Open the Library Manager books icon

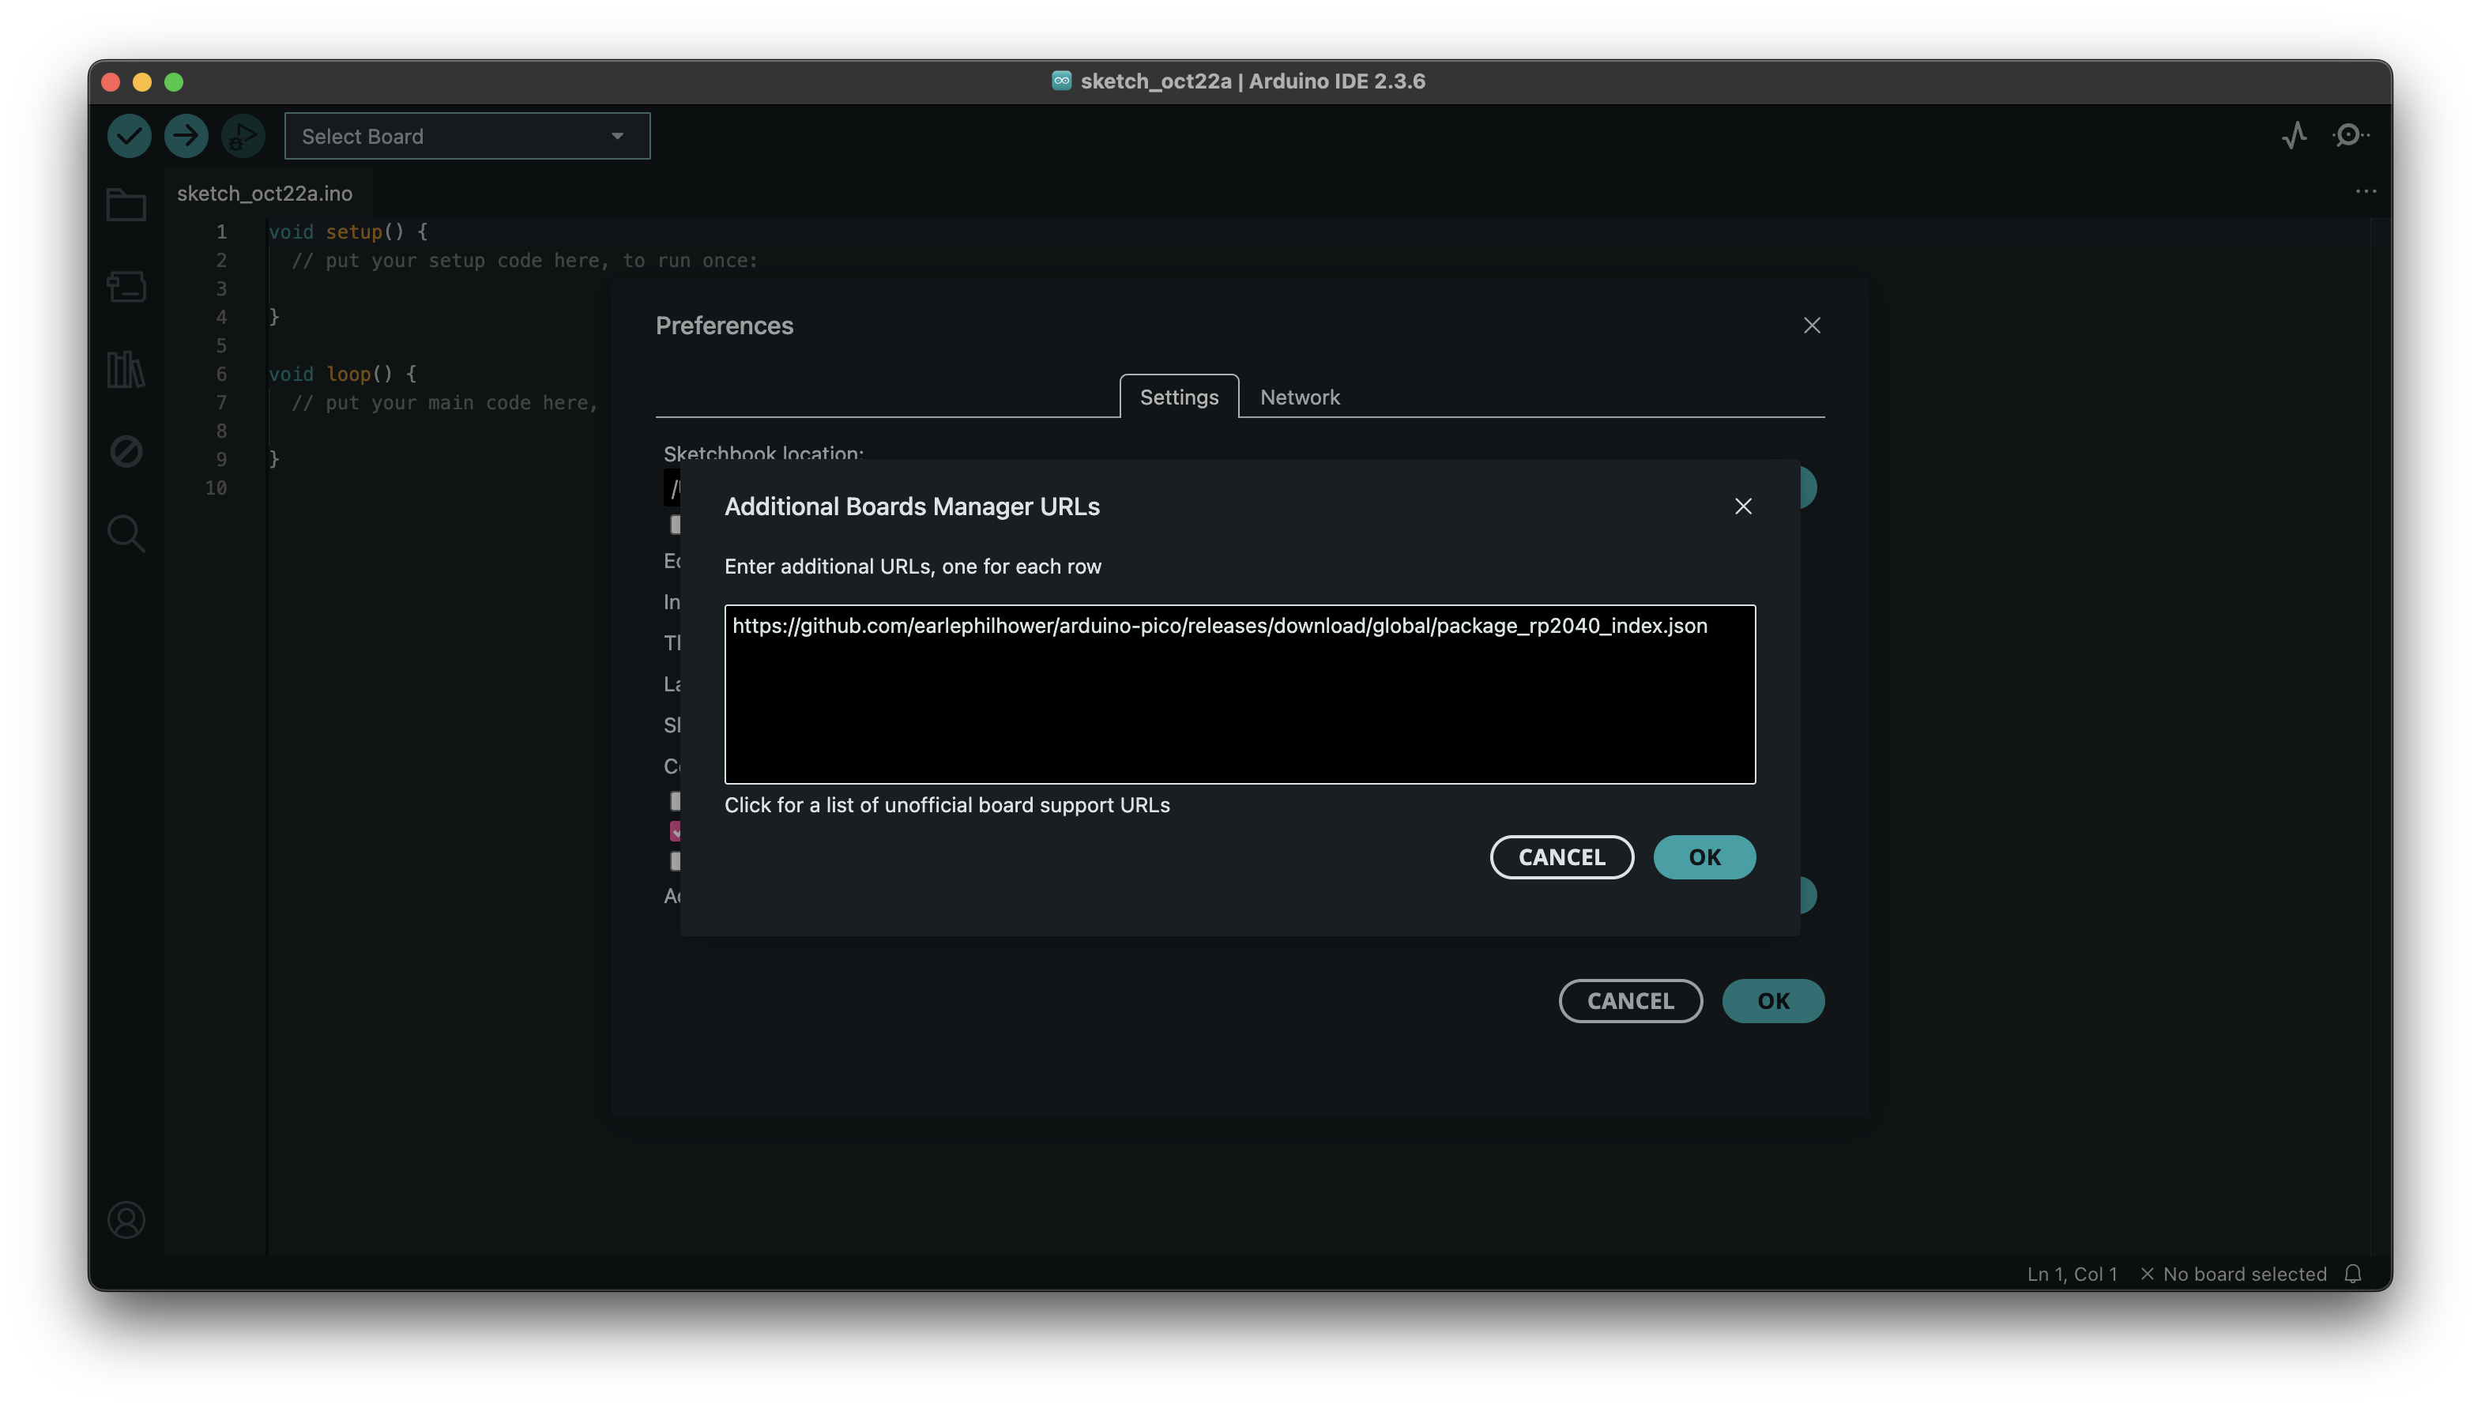pyautogui.click(x=126, y=370)
